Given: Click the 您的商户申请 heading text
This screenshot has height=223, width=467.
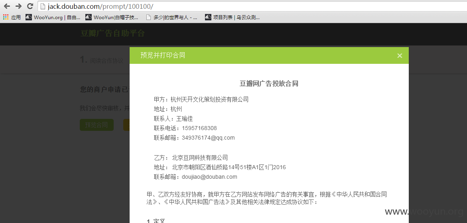Looking at the screenshot, I should [104, 90].
